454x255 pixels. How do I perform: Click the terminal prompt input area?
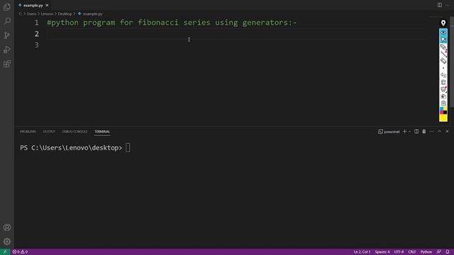[128, 148]
